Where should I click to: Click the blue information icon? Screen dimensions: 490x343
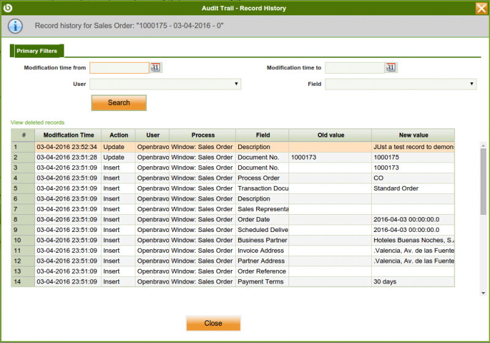click(x=15, y=26)
